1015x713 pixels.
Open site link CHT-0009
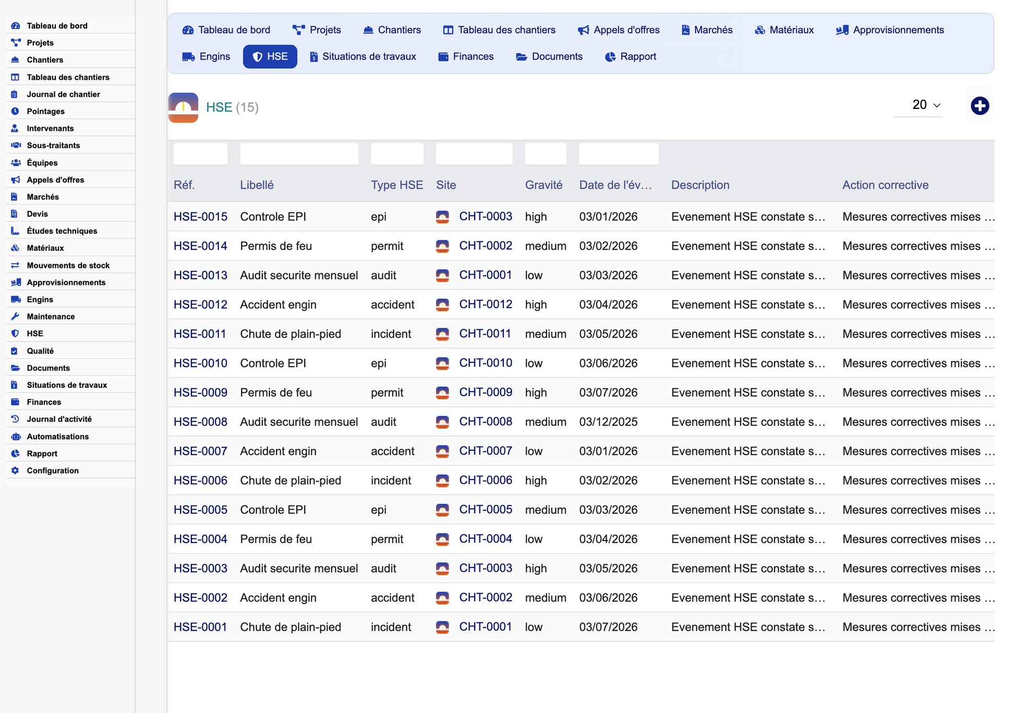(486, 392)
